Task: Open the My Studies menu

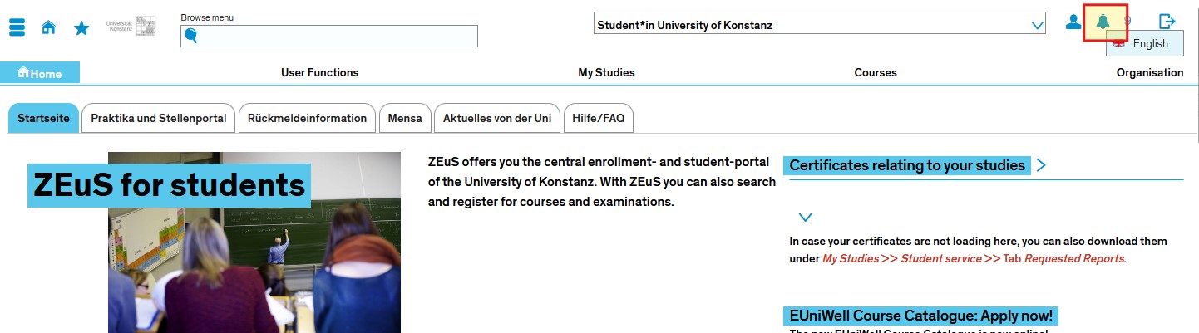Action: pos(606,72)
